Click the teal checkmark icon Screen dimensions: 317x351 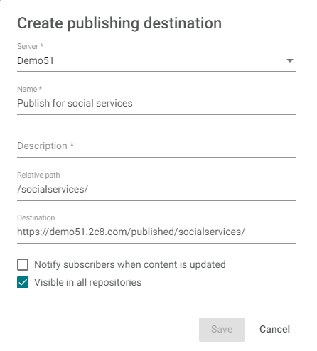pyautogui.click(x=23, y=282)
